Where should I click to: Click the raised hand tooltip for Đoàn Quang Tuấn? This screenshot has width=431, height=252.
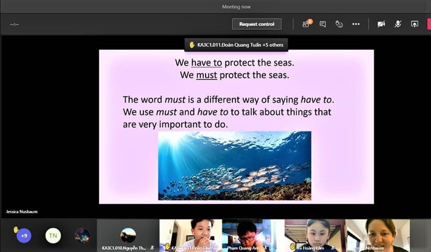click(x=236, y=45)
